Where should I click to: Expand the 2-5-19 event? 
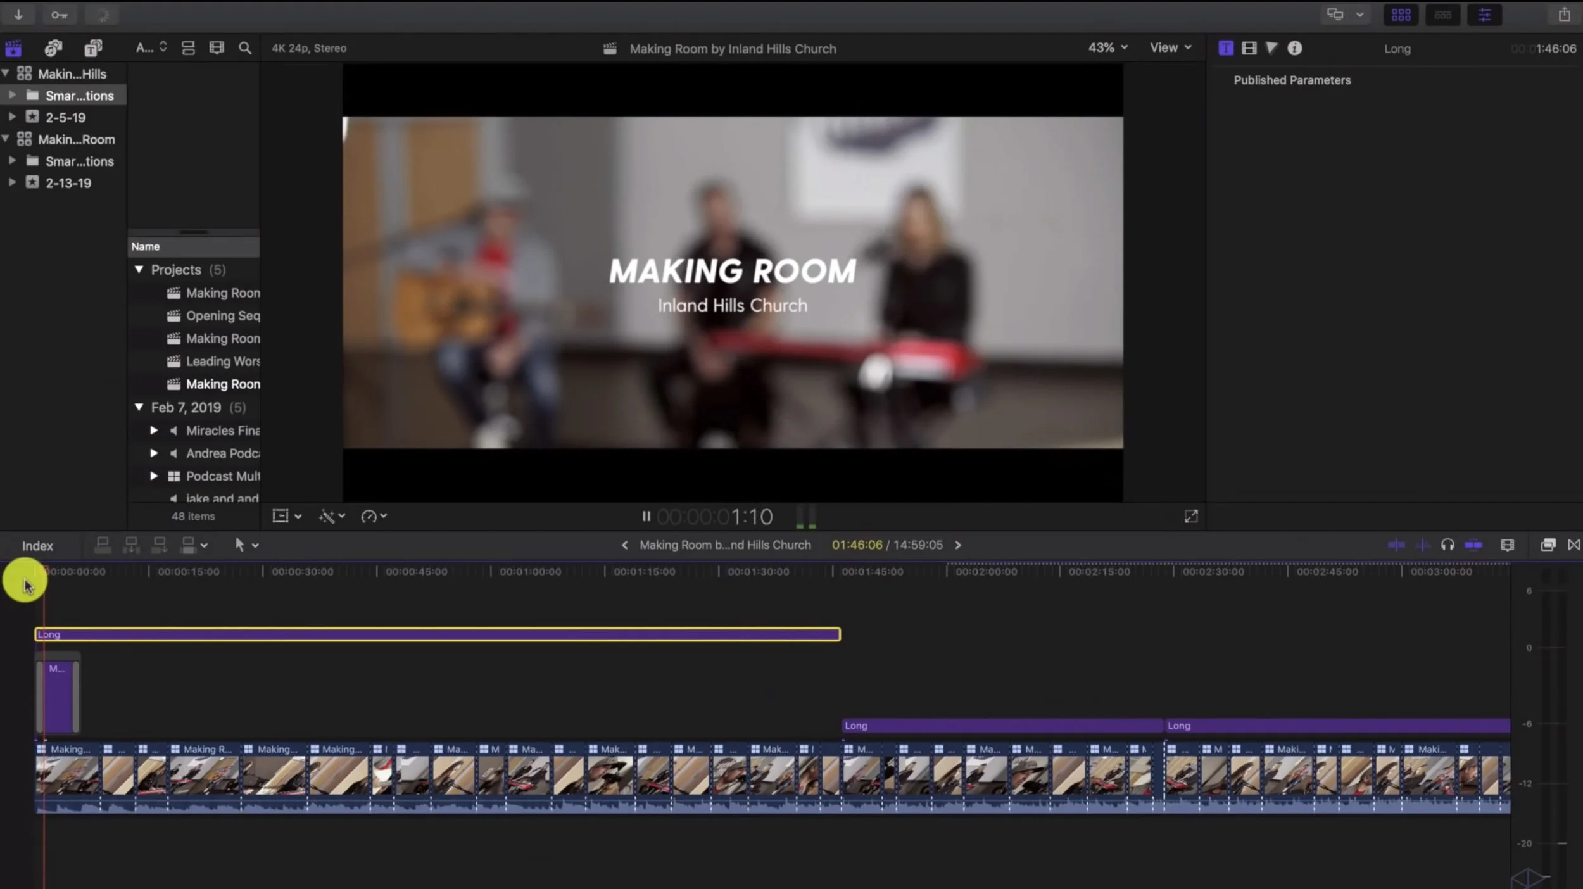click(12, 117)
